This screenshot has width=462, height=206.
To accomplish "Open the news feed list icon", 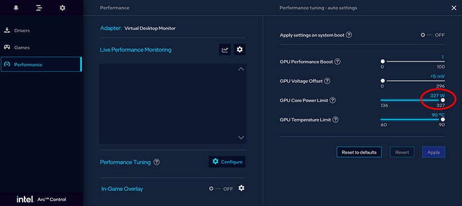I will 39,8.
